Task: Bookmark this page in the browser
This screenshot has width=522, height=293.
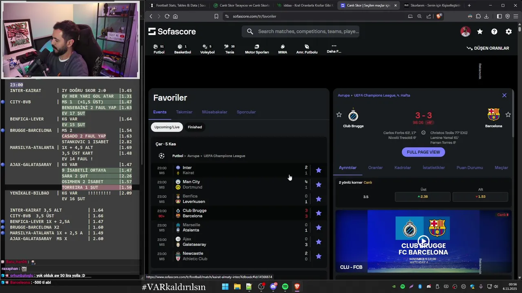Action: (216, 16)
